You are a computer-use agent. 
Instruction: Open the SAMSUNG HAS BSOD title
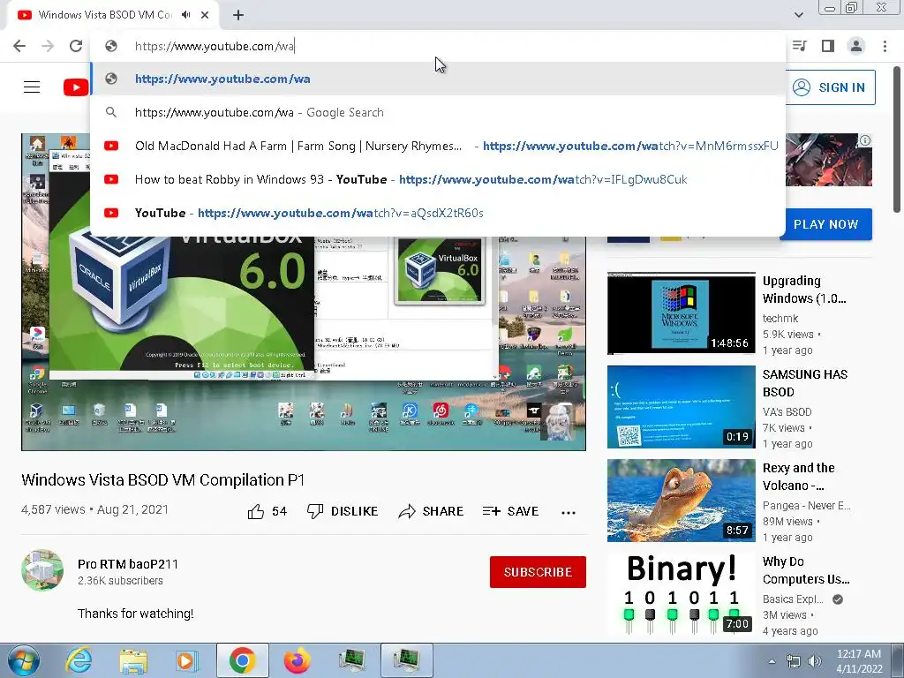(x=805, y=383)
